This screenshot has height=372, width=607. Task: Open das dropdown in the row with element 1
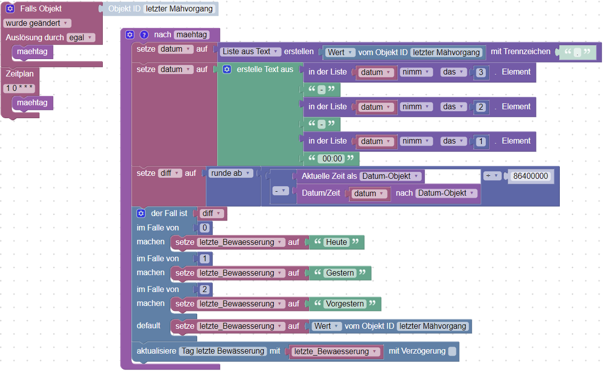(x=454, y=141)
